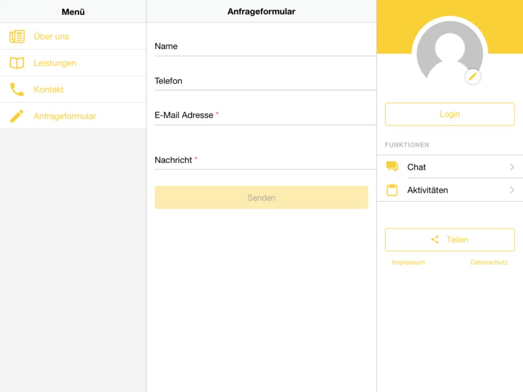Viewport: 523px width, 392px height.
Task: Open the Leistungen menu entry
Action: pyautogui.click(x=73, y=63)
